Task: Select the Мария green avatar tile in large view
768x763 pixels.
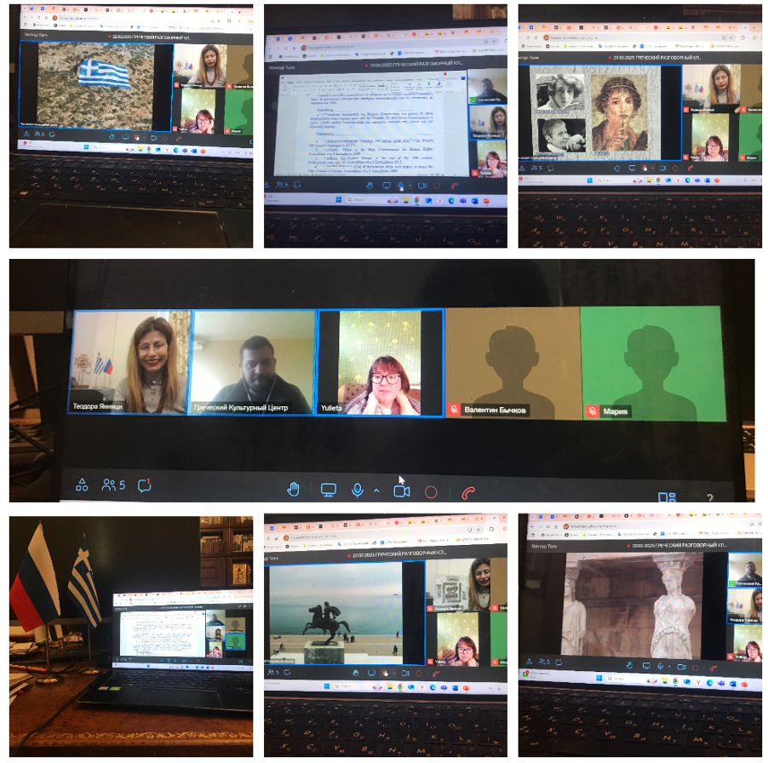Action: (x=652, y=364)
